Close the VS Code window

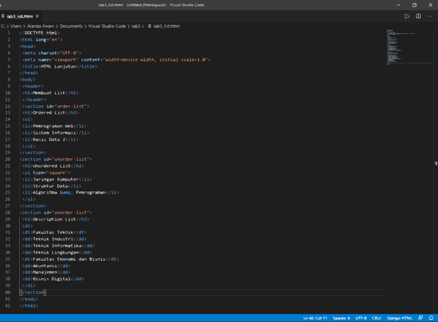coord(430,5)
